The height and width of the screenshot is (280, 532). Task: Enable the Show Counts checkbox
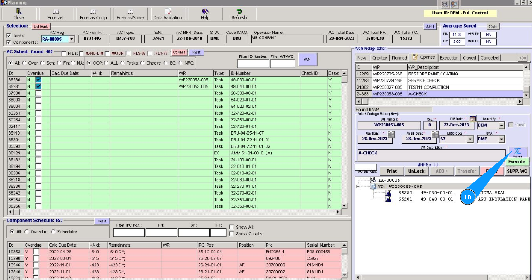point(232,234)
